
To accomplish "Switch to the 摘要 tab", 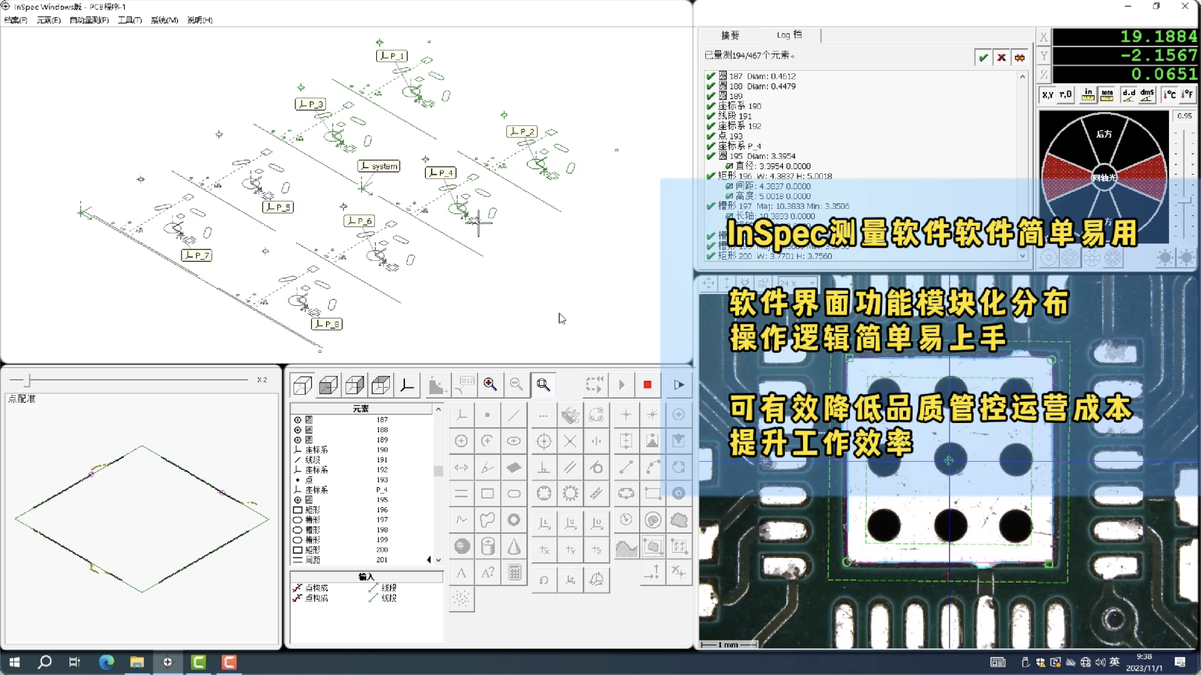I will (x=730, y=35).
